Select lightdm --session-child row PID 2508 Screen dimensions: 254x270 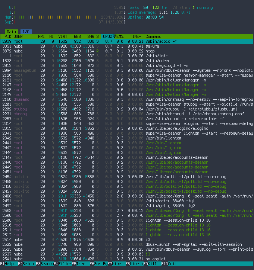tap(127, 220)
